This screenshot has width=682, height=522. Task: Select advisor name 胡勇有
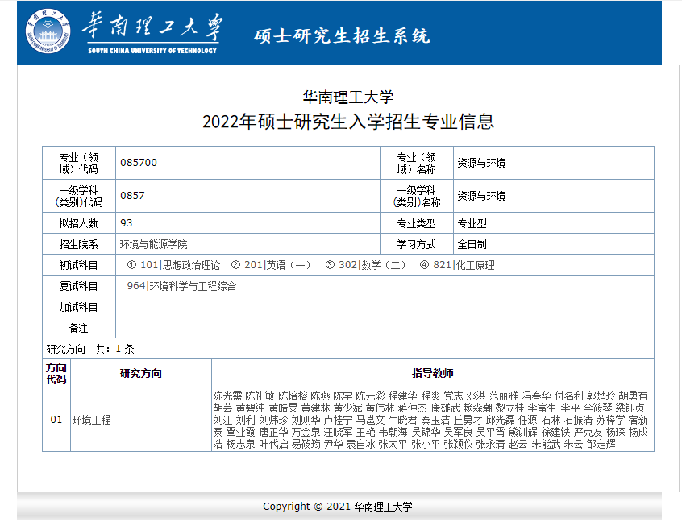634,396
